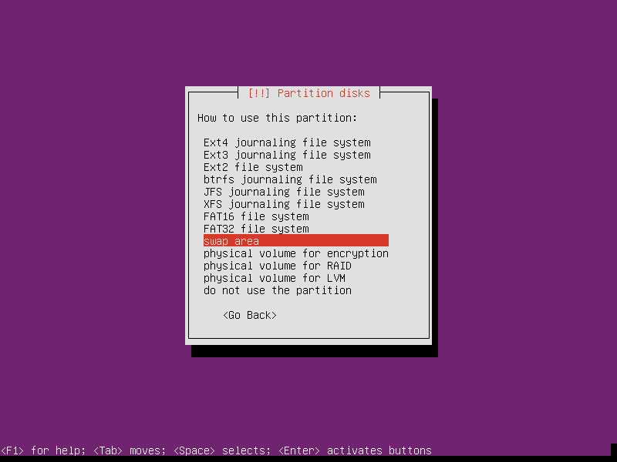Image resolution: width=617 pixels, height=462 pixels.
Task: Click the 'How to use this partition' prompt
Action: pos(278,118)
